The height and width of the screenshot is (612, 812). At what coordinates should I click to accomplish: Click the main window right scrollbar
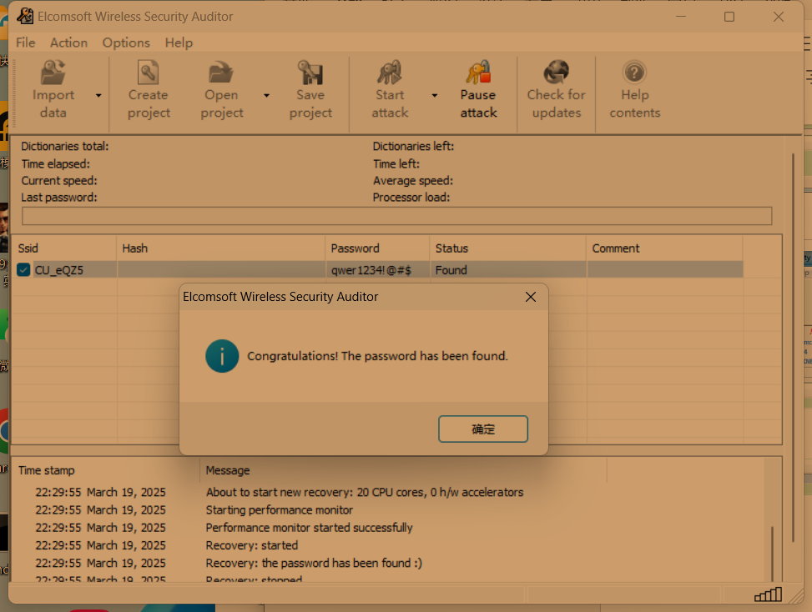pyautogui.click(x=793, y=348)
